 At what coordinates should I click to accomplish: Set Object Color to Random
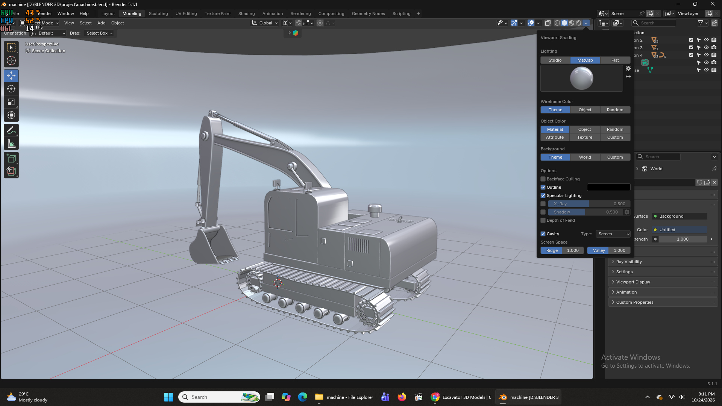[615, 129]
